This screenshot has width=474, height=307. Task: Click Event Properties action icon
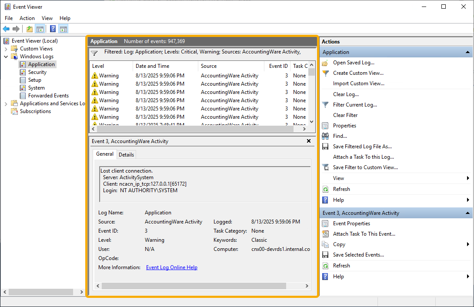point(325,224)
